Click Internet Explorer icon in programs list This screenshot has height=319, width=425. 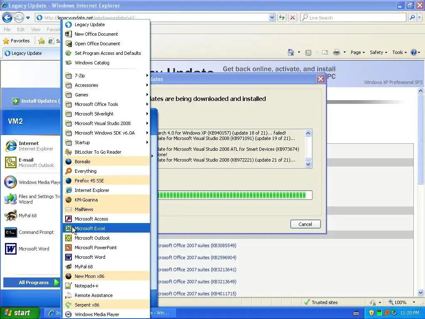click(68, 190)
